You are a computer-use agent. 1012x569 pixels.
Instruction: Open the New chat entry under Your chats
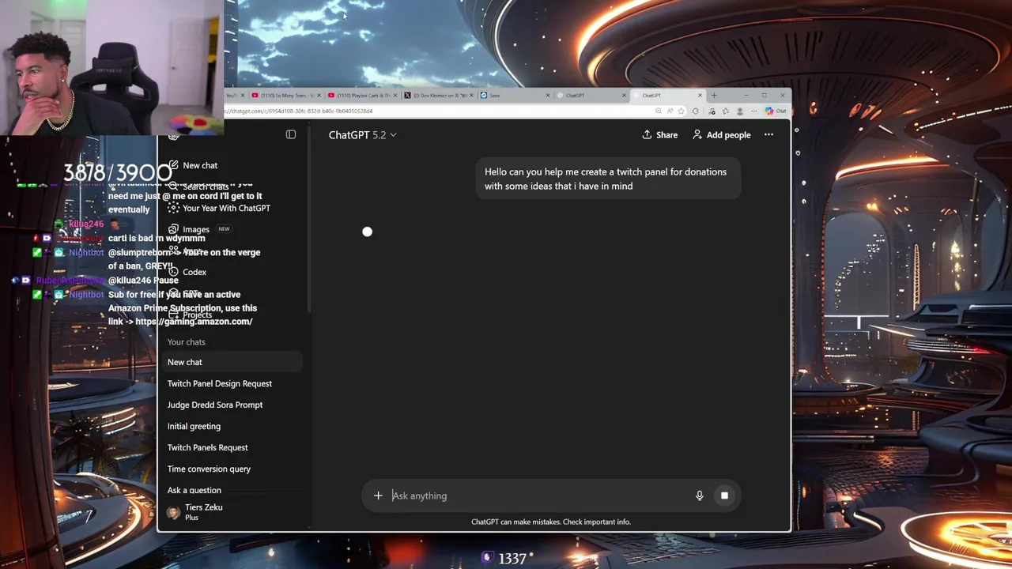(x=232, y=362)
